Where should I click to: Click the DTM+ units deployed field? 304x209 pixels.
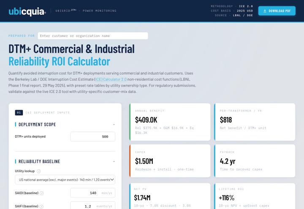92,137
